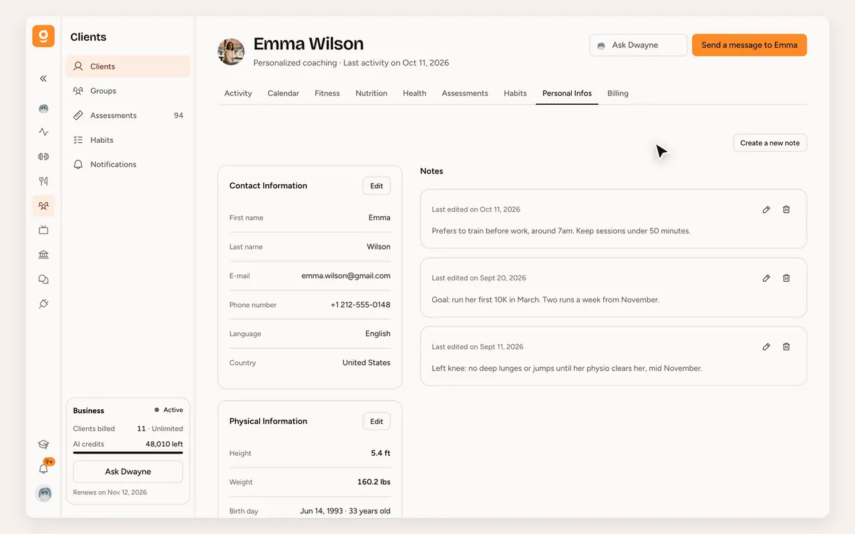Switch to the client Assessments tab
The height and width of the screenshot is (534, 855).
465,93
